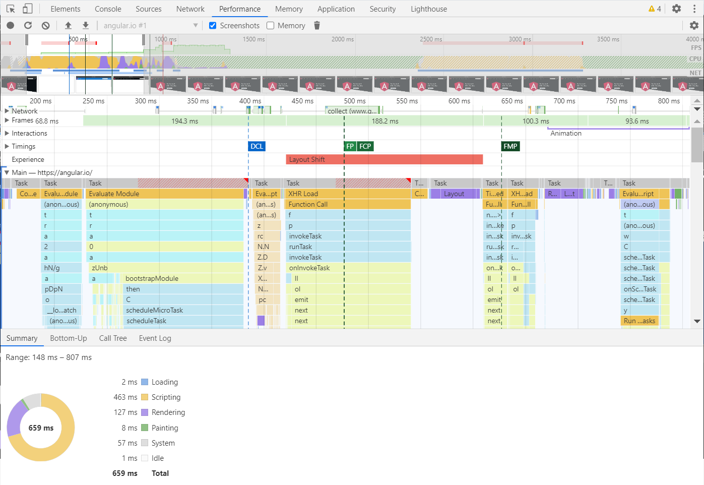Viewport: 704px width, 485px height.
Task: Click the FMP timing marker
Action: tap(510, 146)
